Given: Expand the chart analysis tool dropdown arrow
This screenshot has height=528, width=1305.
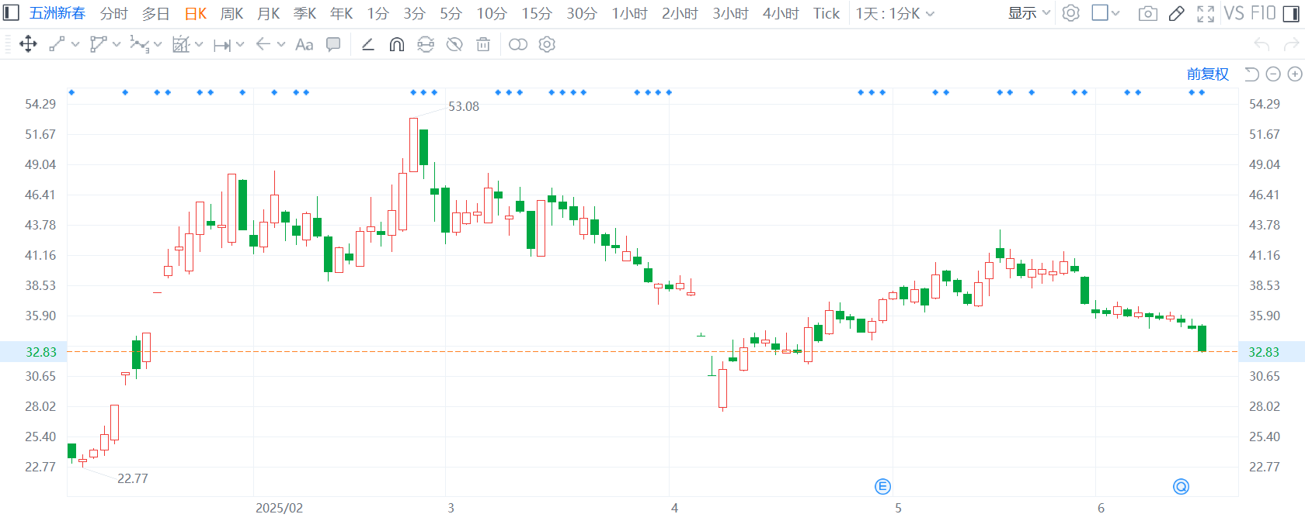Looking at the screenshot, I should pyautogui.click(x=199, y=45).
